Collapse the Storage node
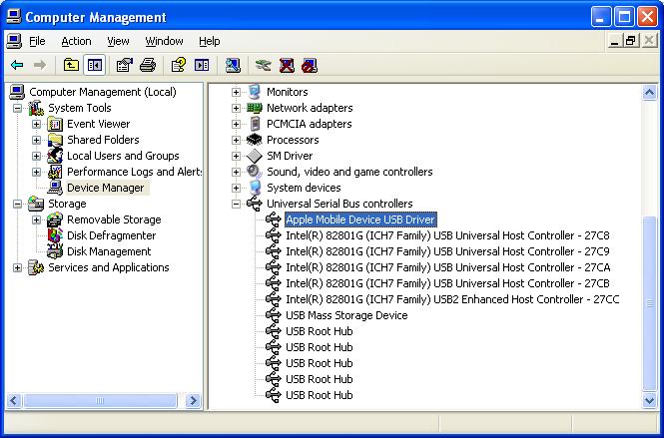The width and height of the screenshot is (664, 438). (17, 204)
